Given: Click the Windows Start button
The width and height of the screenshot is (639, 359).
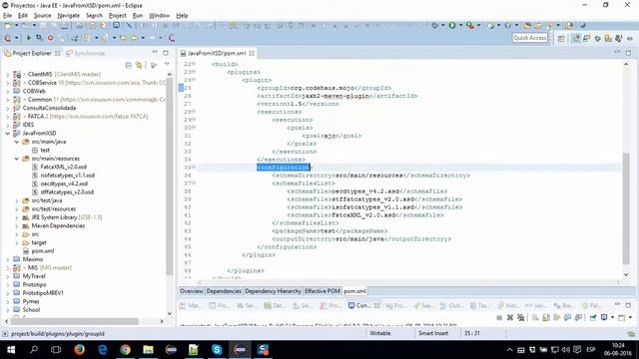Looking at the screenshot, I should 11,350.
